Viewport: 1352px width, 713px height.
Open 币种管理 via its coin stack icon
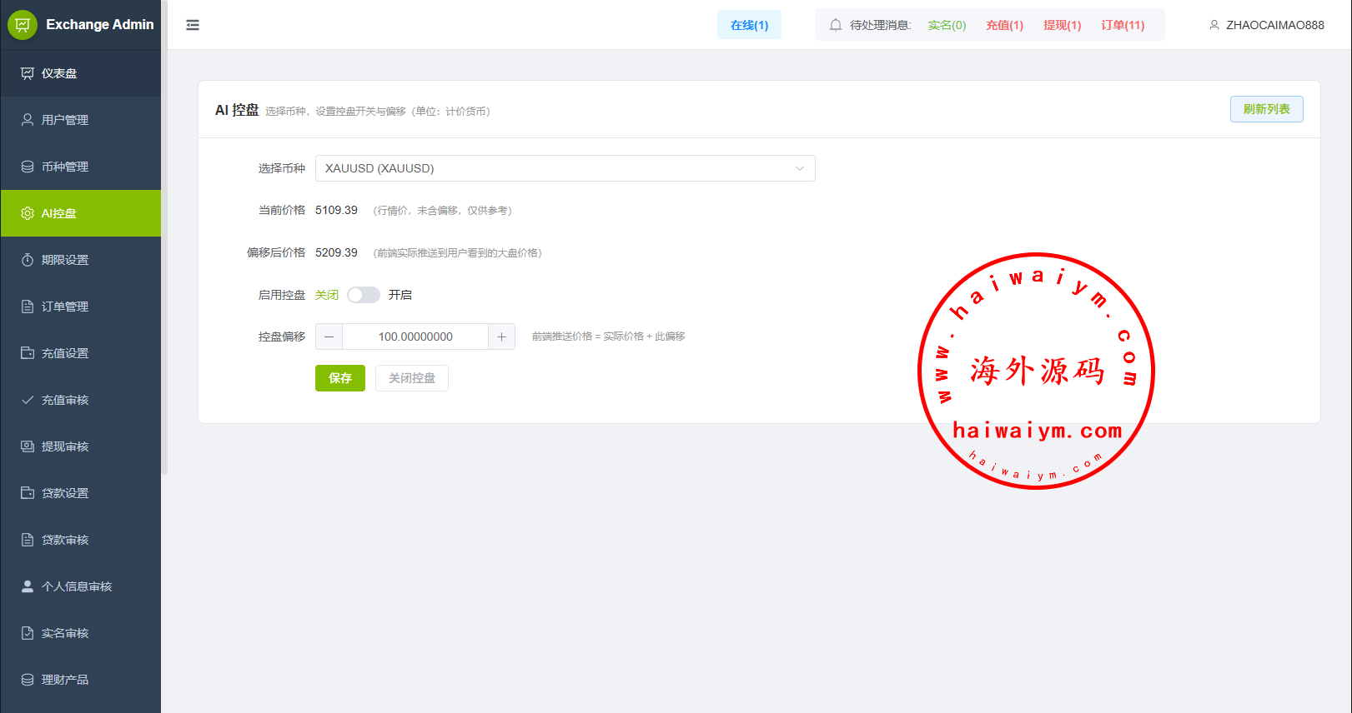[x=28, y=167]
